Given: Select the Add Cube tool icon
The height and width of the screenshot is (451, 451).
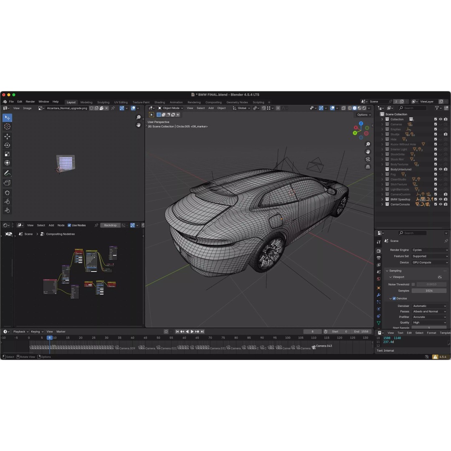Looking at the screenshot, I should coord(7,182).
